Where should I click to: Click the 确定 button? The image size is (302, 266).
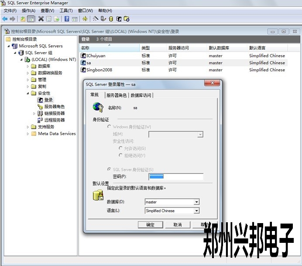click(x=150, y=225)
